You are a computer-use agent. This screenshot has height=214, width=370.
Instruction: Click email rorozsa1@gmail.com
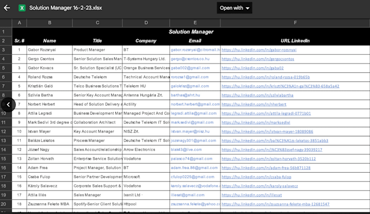click(190, 77)
